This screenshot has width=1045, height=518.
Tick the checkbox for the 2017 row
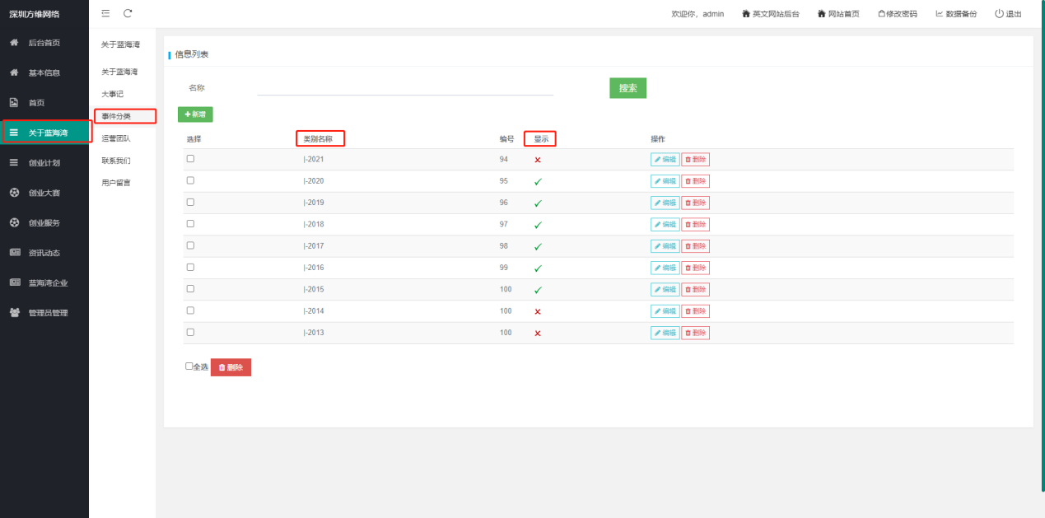190,245
